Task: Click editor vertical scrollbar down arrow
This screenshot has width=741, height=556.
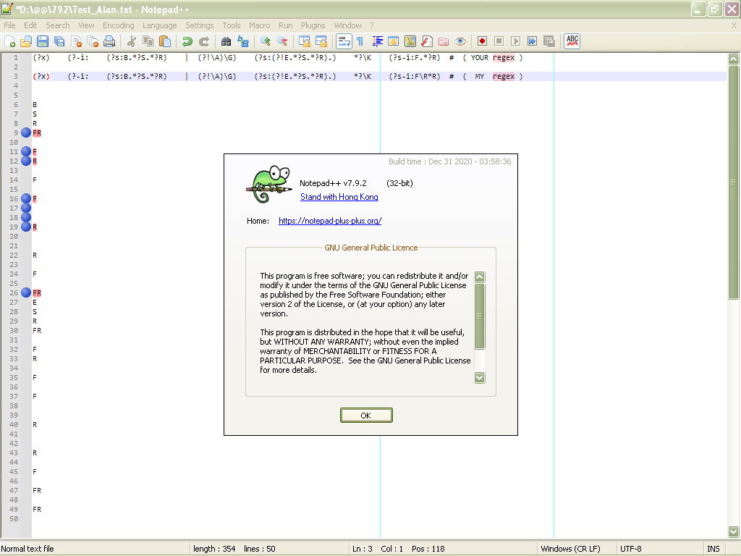Action: 734,531
